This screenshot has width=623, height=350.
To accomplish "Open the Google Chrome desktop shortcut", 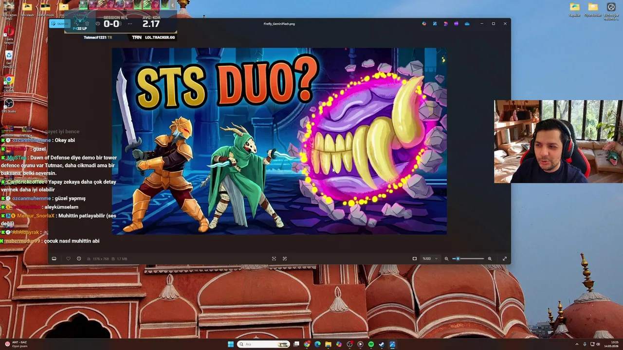I will [9, 84].
